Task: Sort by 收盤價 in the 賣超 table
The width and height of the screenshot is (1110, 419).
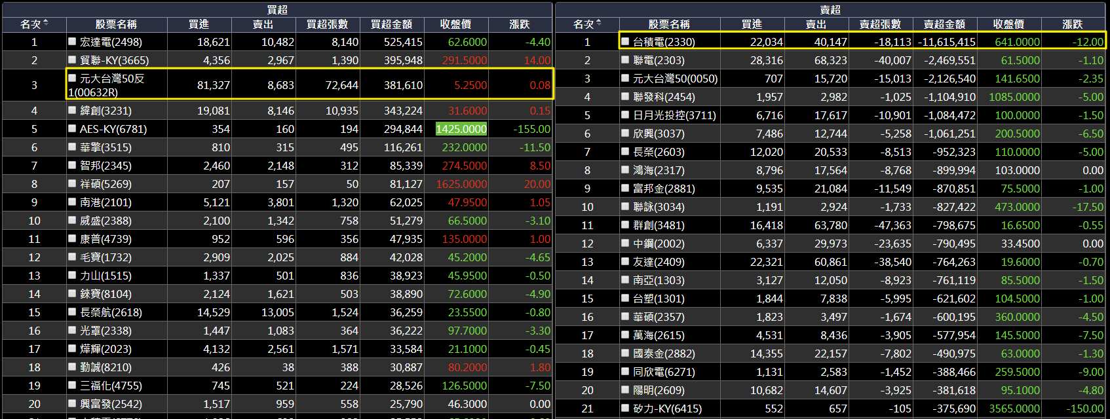Action: tap(1008, 24)
